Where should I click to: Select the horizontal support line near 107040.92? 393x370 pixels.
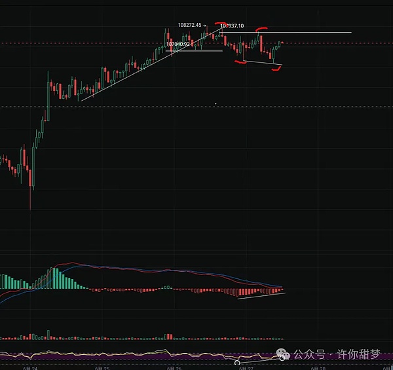coord(196,51)
